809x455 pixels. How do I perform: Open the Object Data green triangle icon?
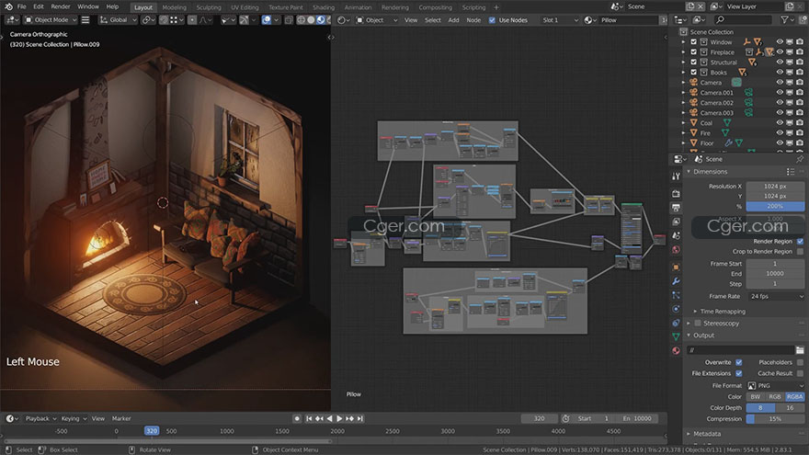pyautogui.click(x=676, y=336)
